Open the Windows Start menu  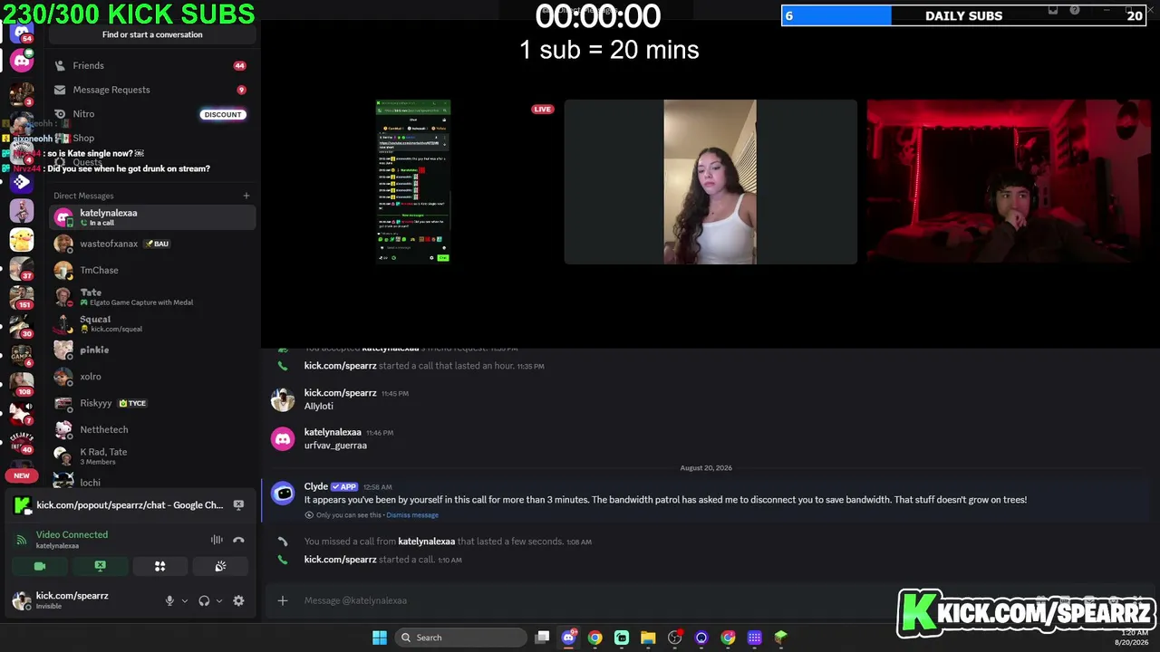[380, 638]
